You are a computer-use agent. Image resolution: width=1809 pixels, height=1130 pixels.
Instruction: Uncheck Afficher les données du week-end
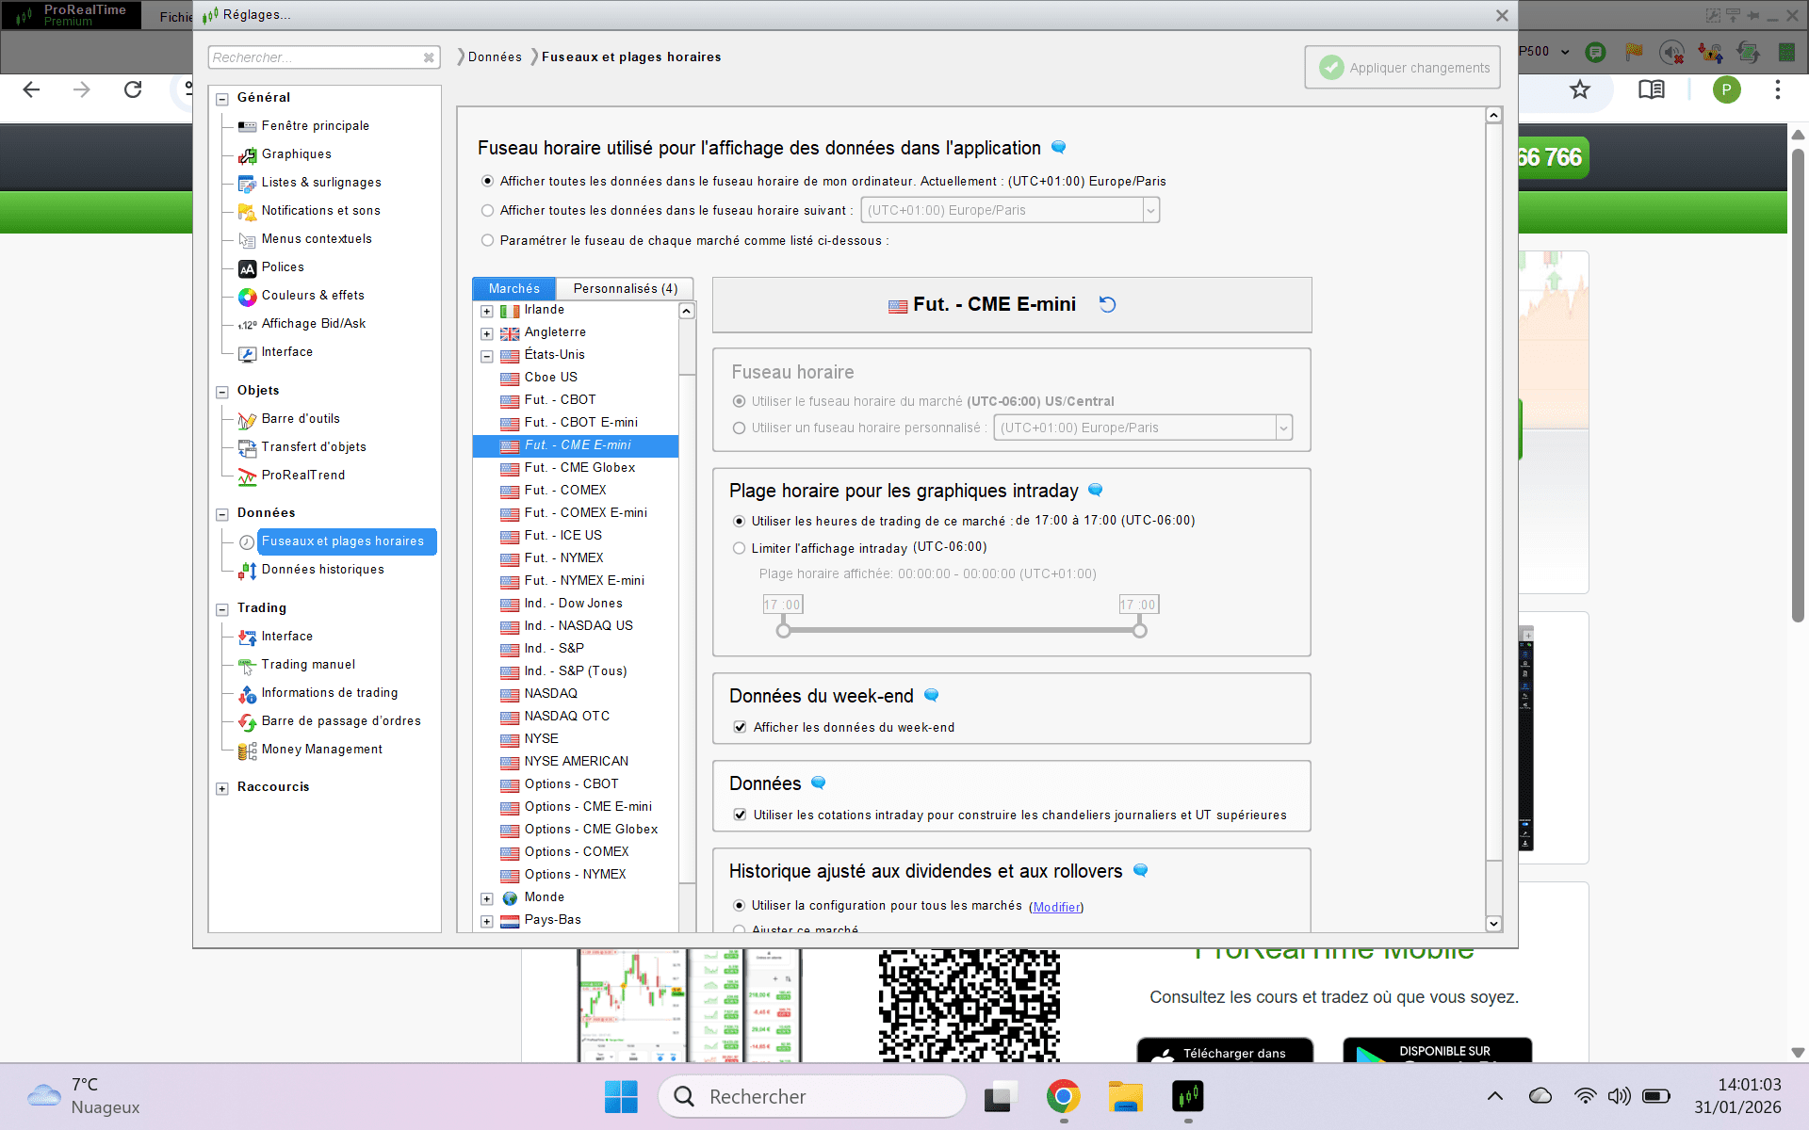pyautogui.click(x=740, y=727)
